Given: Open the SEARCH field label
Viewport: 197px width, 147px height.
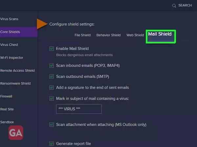Looking at the screenshot, I should click(185, 5).
